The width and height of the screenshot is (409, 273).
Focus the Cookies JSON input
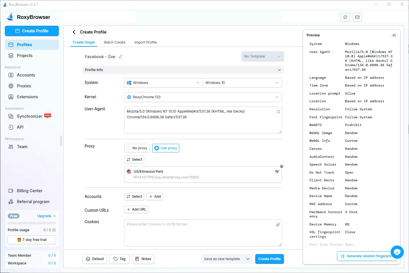pos(203,233)
